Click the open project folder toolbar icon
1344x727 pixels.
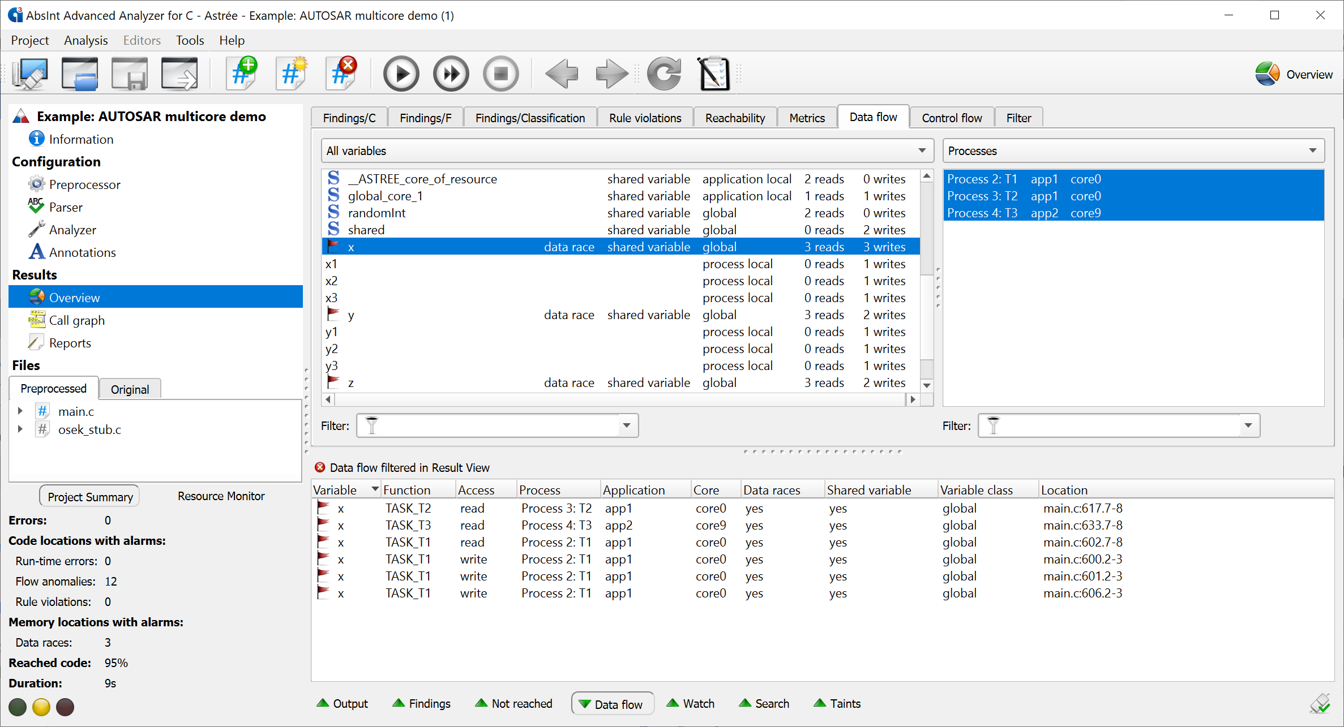tap(80, 74)
